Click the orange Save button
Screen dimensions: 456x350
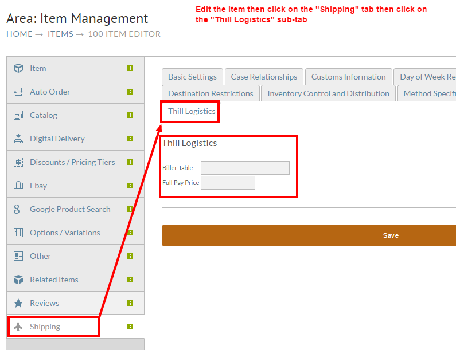pos(309,235)
